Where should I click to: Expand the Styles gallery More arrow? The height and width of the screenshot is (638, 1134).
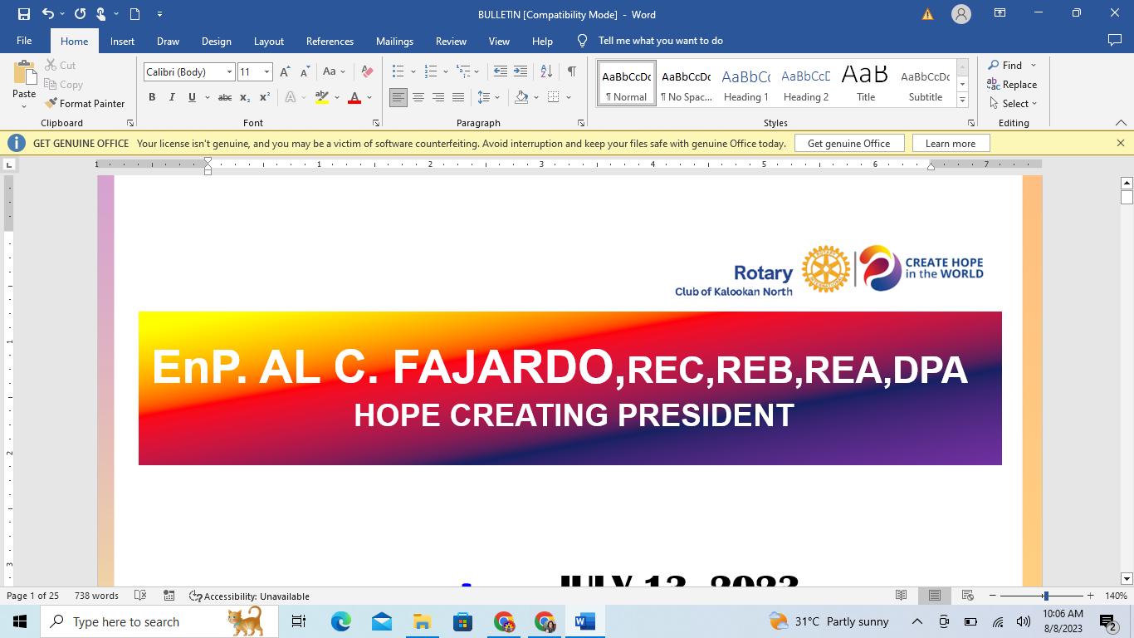(x=963, y=100)
